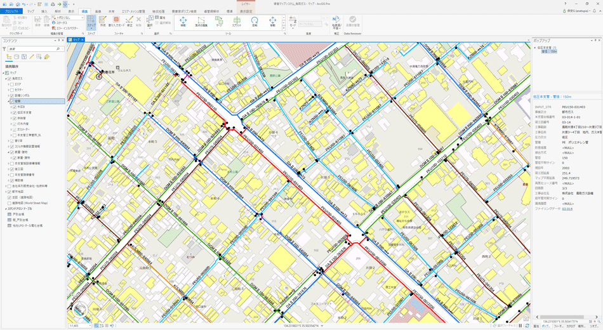
Task: Click the Rotate (回転) tool icon
Action: pos(255,22)
